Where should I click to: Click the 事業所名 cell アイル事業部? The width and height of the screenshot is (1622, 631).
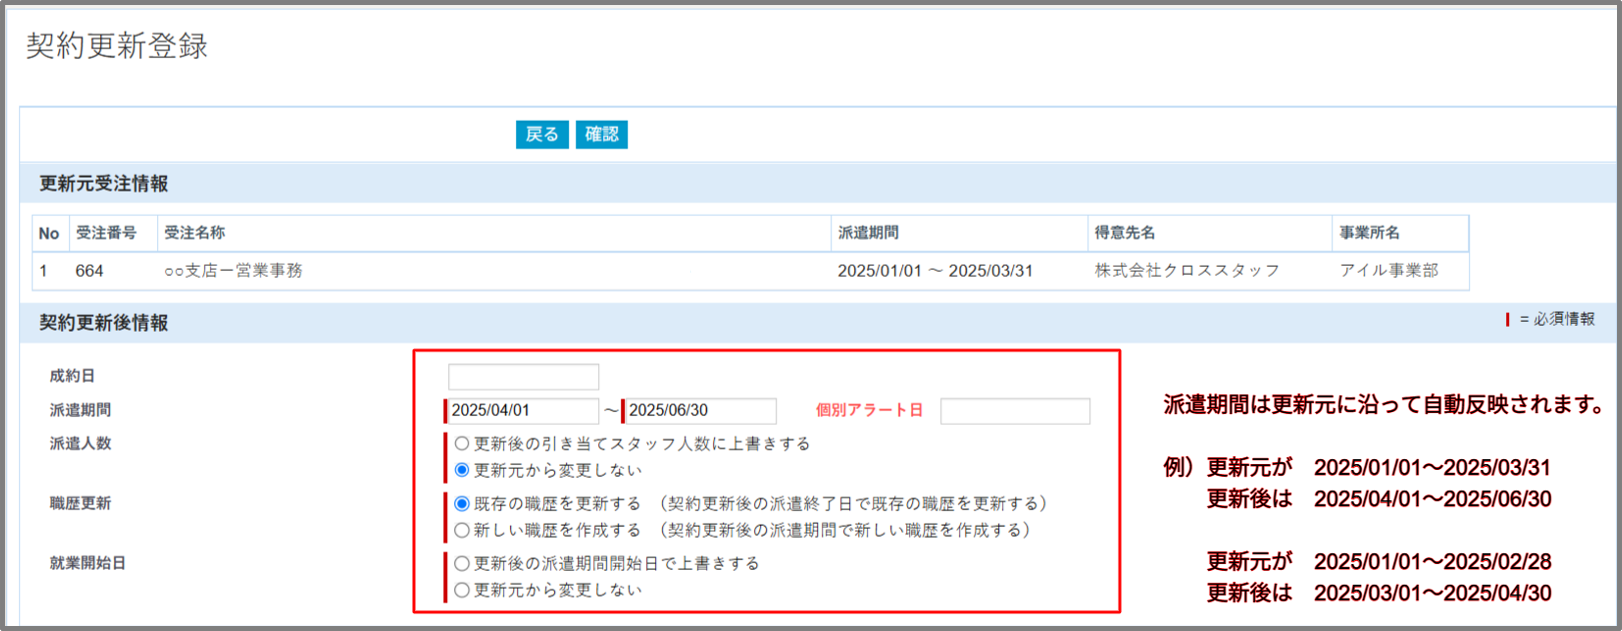coord(1388,271)
